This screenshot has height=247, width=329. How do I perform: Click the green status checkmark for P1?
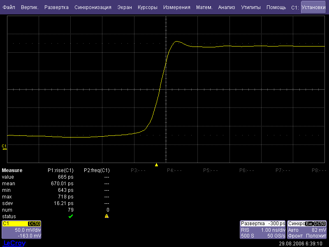[x=70, y=216]
